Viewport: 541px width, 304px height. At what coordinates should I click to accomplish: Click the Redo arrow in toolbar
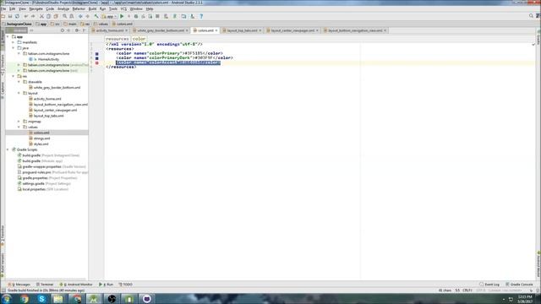(33, 16)
